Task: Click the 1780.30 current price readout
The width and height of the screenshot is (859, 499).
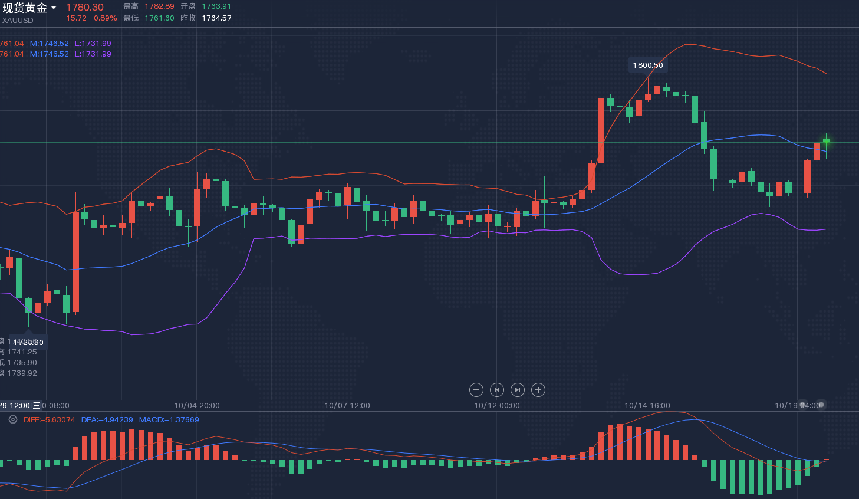Action: (85, 7)
